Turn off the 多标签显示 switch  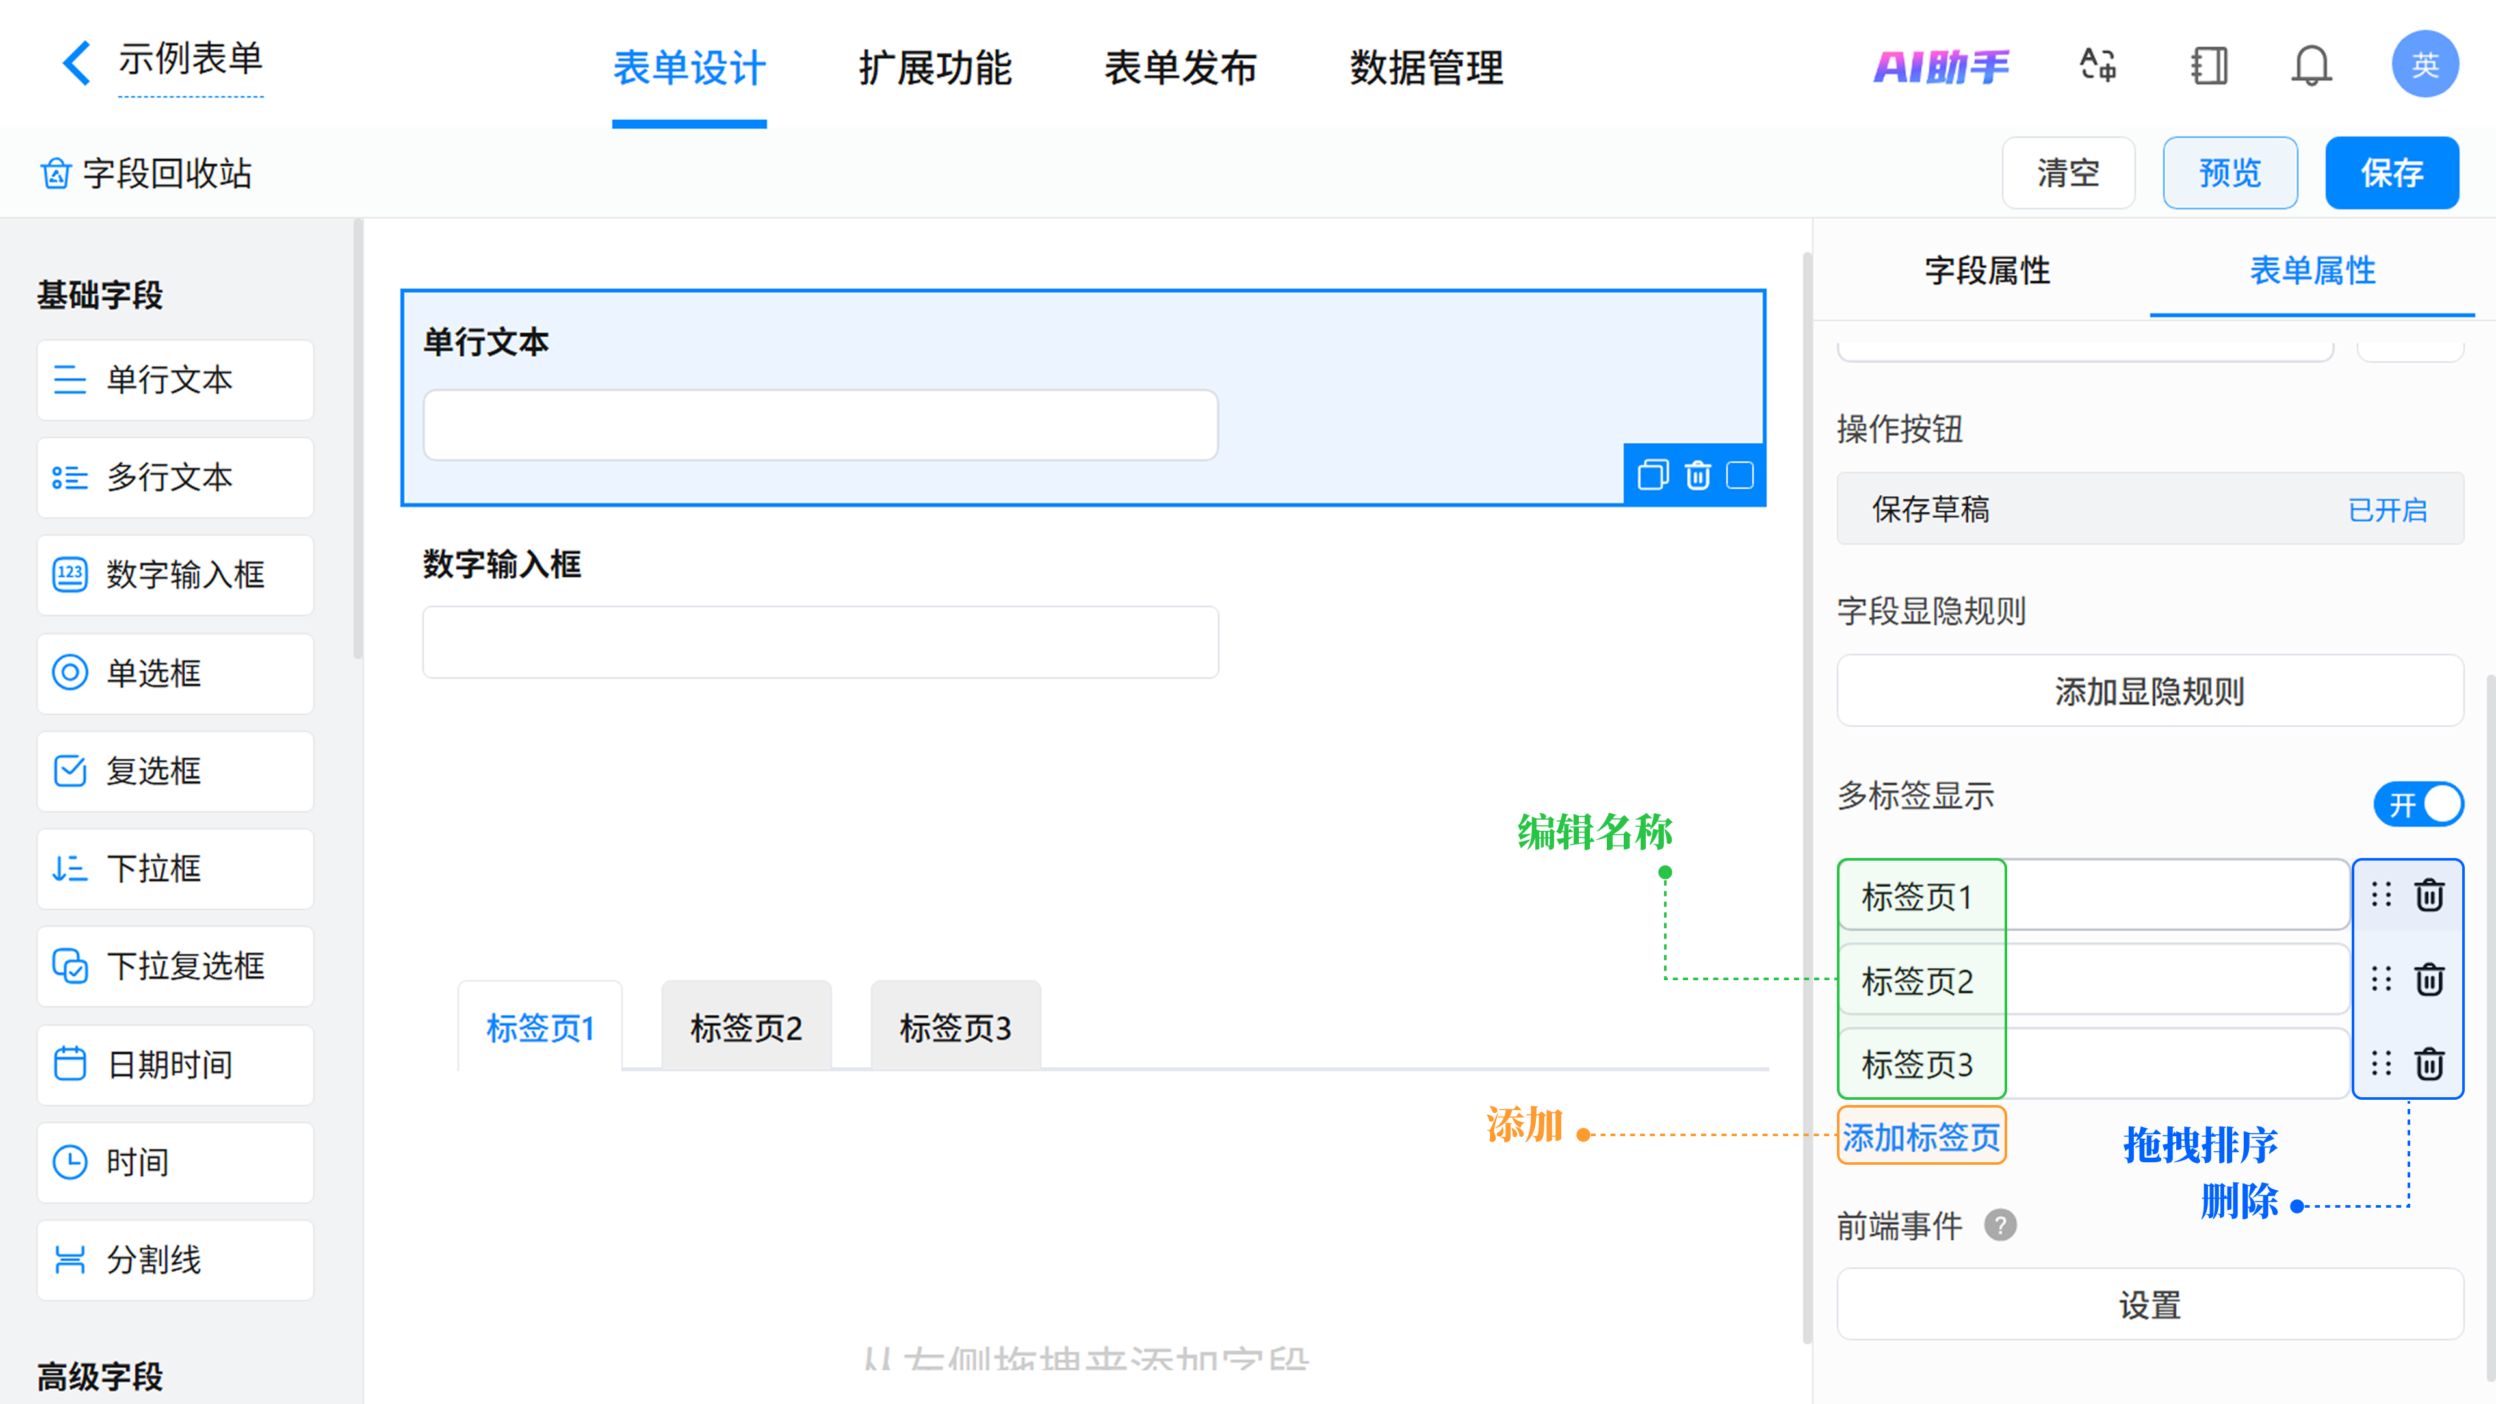2419,804
